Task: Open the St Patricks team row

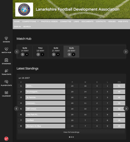Action: click(x=45, y=97)
